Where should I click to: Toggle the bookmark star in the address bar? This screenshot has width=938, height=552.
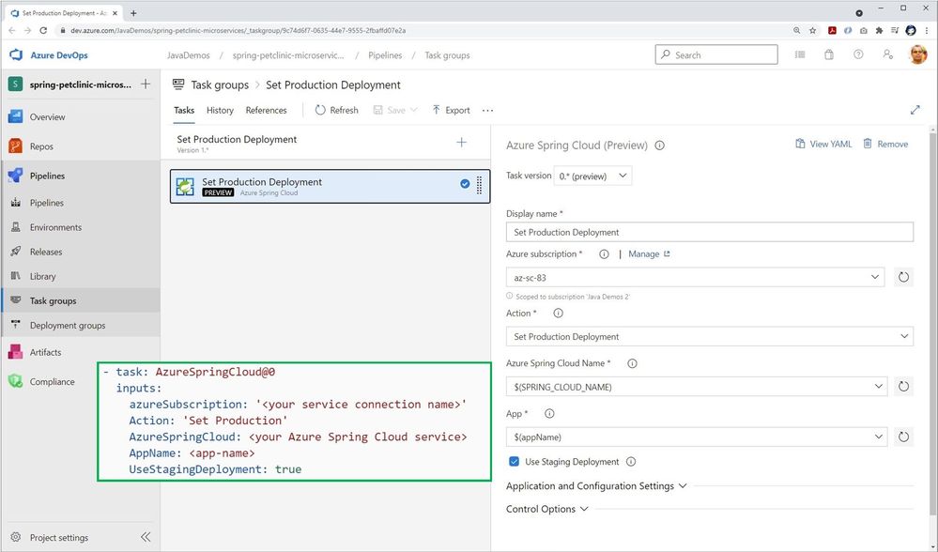coord(812,30)
